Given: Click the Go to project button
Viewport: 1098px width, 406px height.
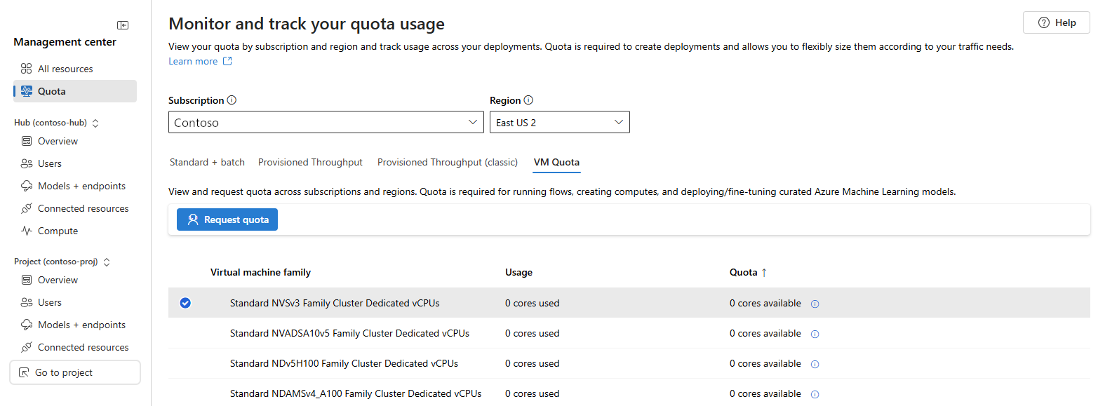Looking at the screenshot, I should pyautogui.click(x=75, y=372).
